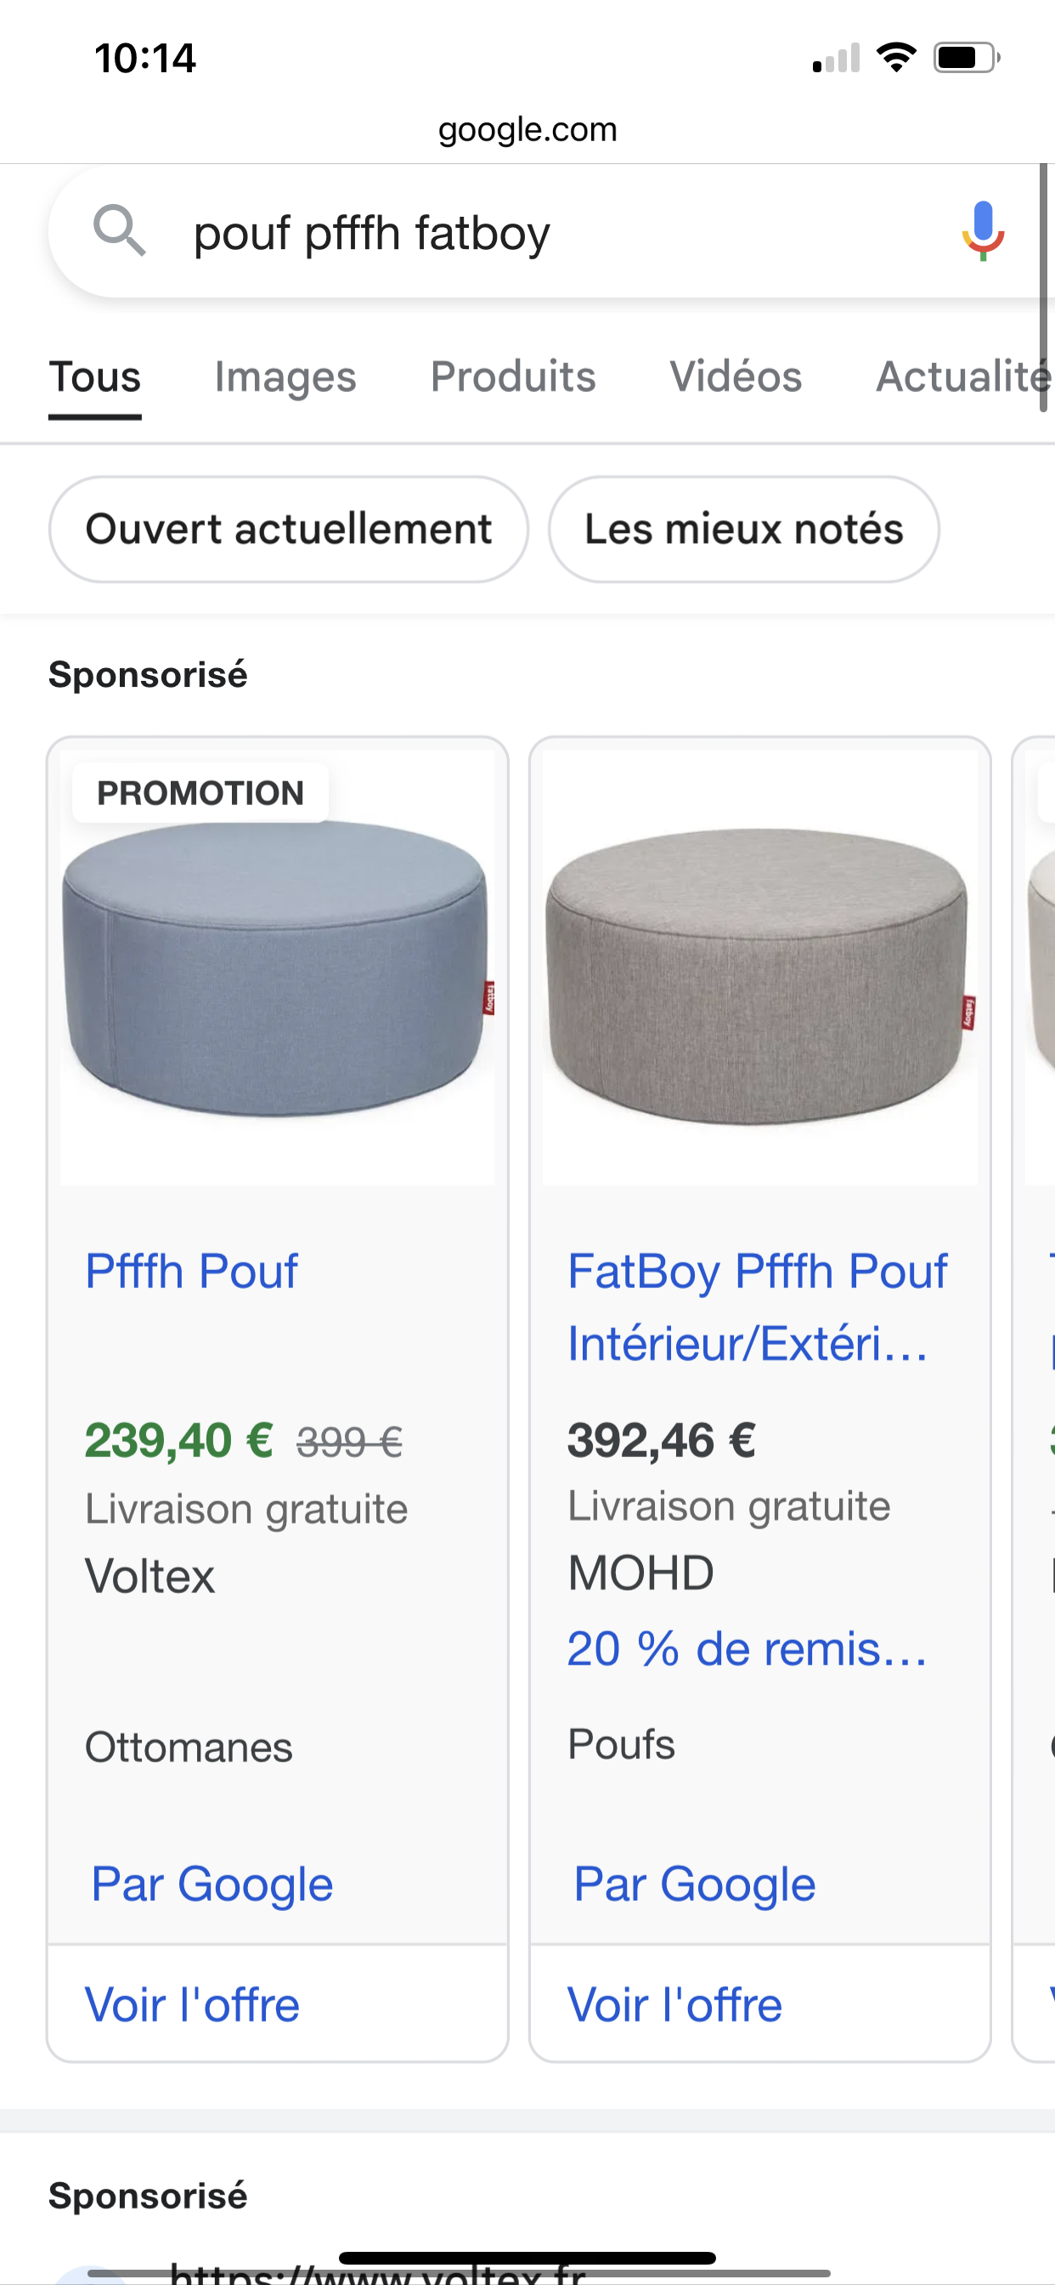Open the blue Pfffh Pouf product image
Viewport: 1055px width, 2285px height.
click(278, 967)
